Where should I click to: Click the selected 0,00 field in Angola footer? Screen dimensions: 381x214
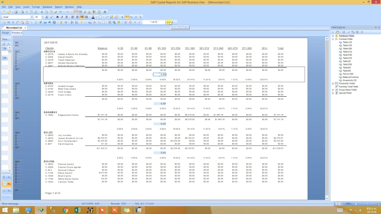160,75
